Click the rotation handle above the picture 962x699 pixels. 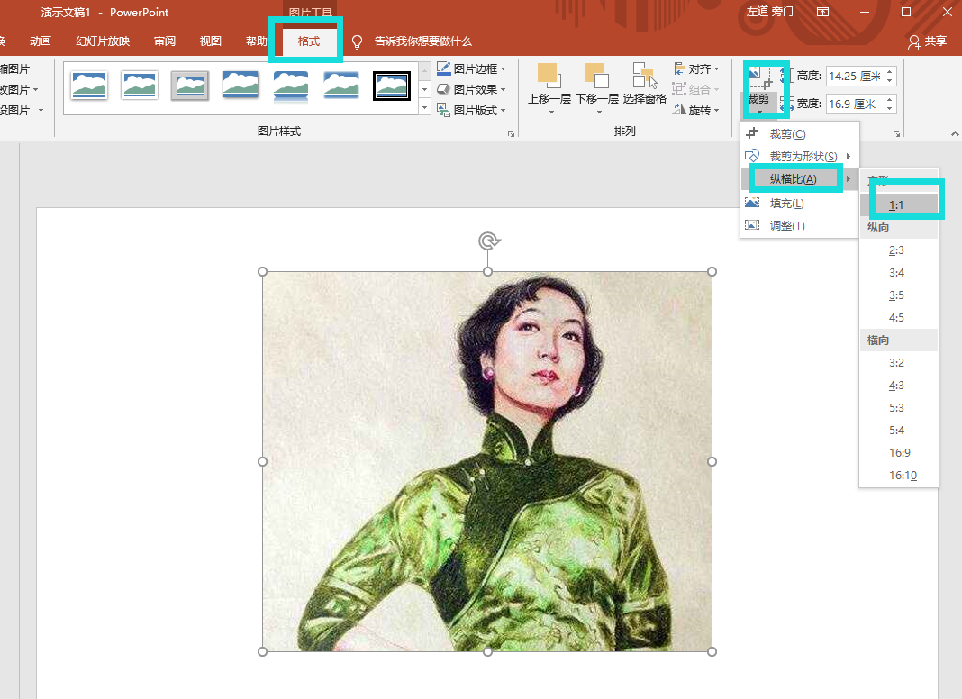click(488, 241)
